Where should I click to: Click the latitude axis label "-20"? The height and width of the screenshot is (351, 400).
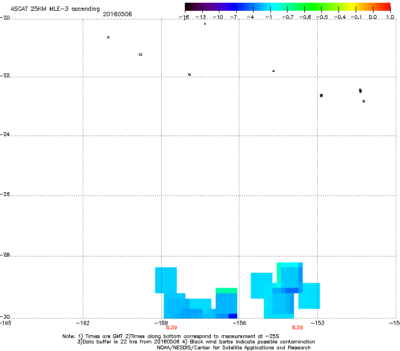pos(5,18)
